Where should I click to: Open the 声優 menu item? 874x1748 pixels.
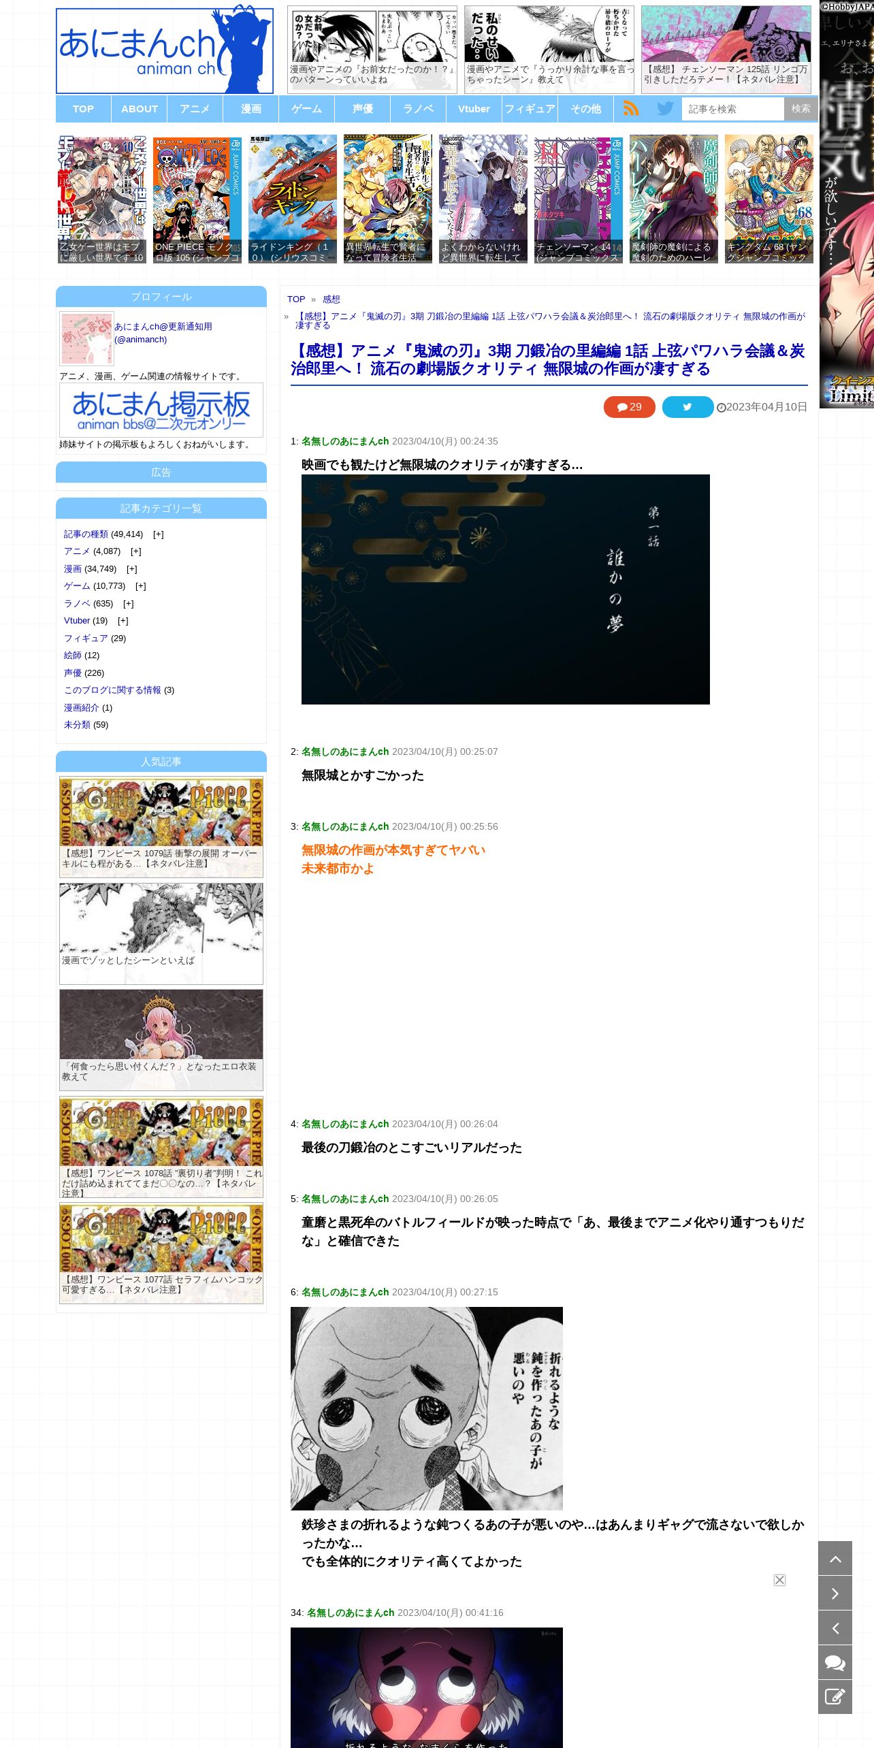(362, 109)
